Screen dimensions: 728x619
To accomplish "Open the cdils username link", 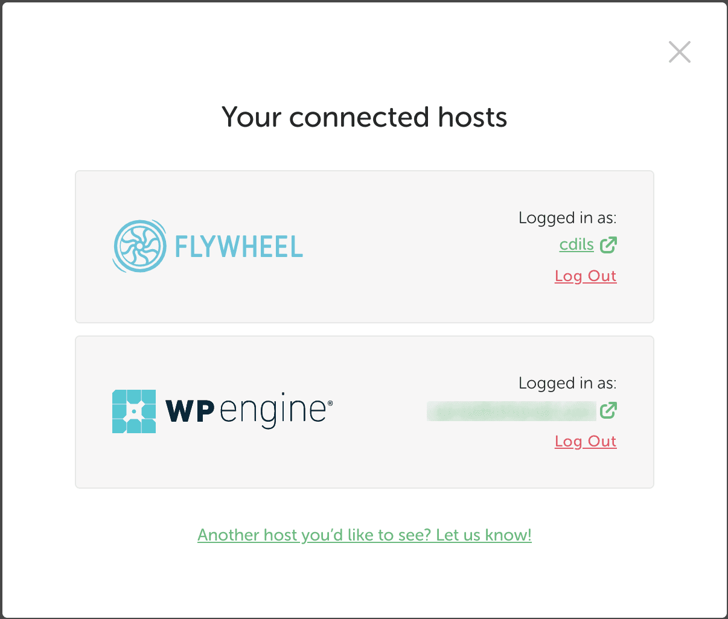I will 575,244.
